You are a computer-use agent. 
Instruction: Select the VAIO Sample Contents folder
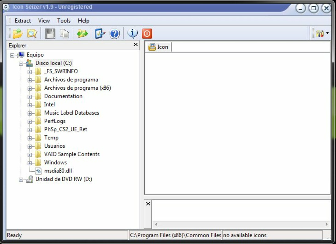pos(72,154)
